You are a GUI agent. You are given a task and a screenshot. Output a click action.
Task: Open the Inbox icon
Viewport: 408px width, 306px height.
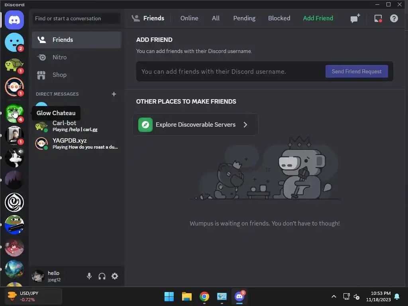click(x=378, y=18)
